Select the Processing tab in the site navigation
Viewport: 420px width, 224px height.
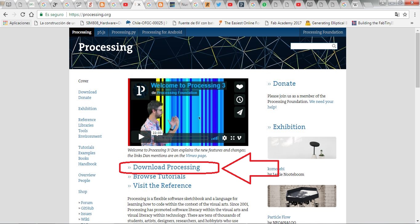pyautogui.click(x=82, y=32)
